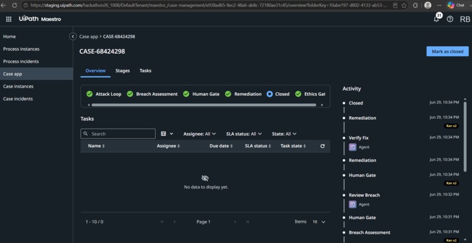
Task: Open Process instances in sidebar
Action: pyautogui.click(x=36, y=49)
